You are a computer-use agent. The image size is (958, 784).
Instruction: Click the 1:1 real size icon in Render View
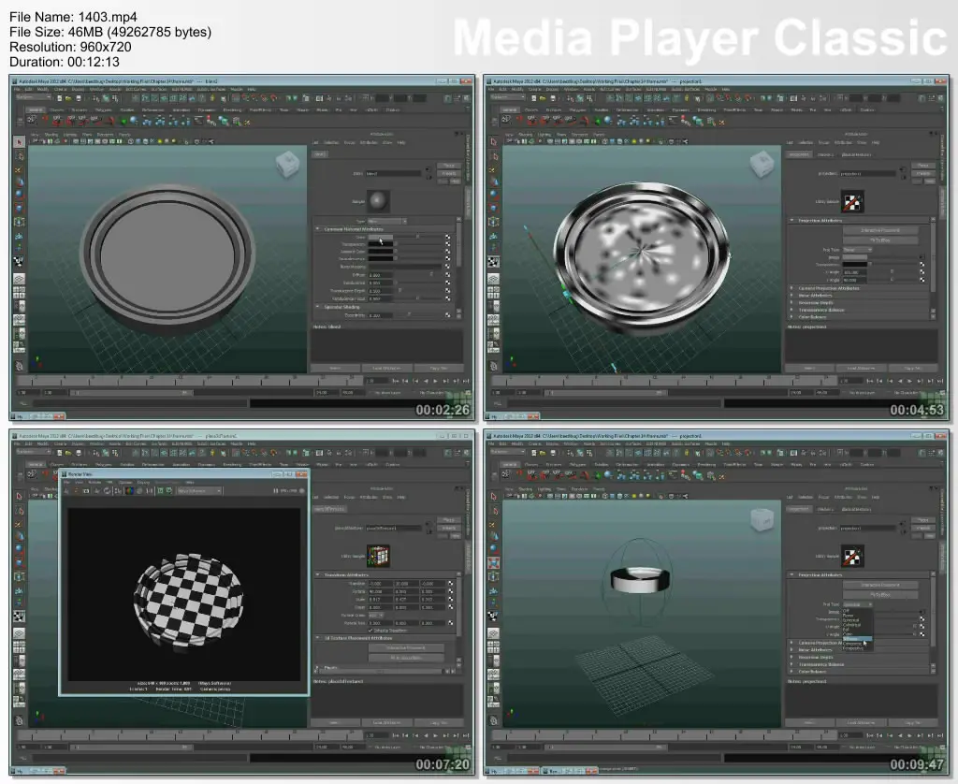[x=149, y=490]
